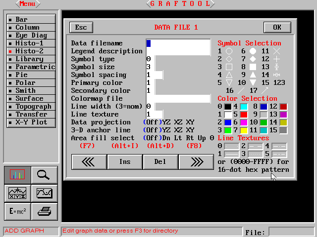Pick color 14 olive yellow swatch
Image resolution: width=317 pixels, height=237 pixels.
click(x=283, y=122)
